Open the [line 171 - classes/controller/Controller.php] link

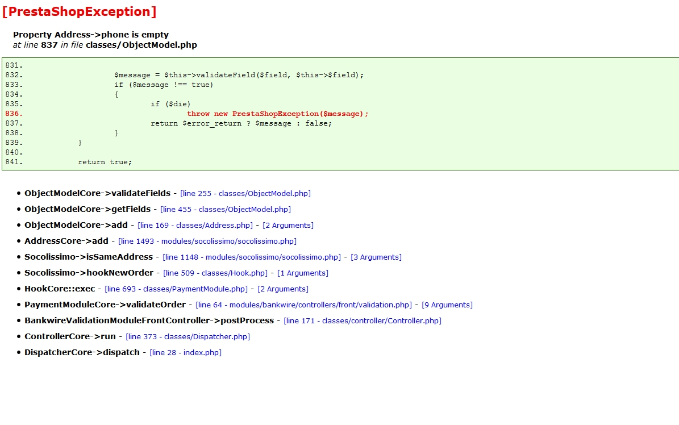click(363, 320)
